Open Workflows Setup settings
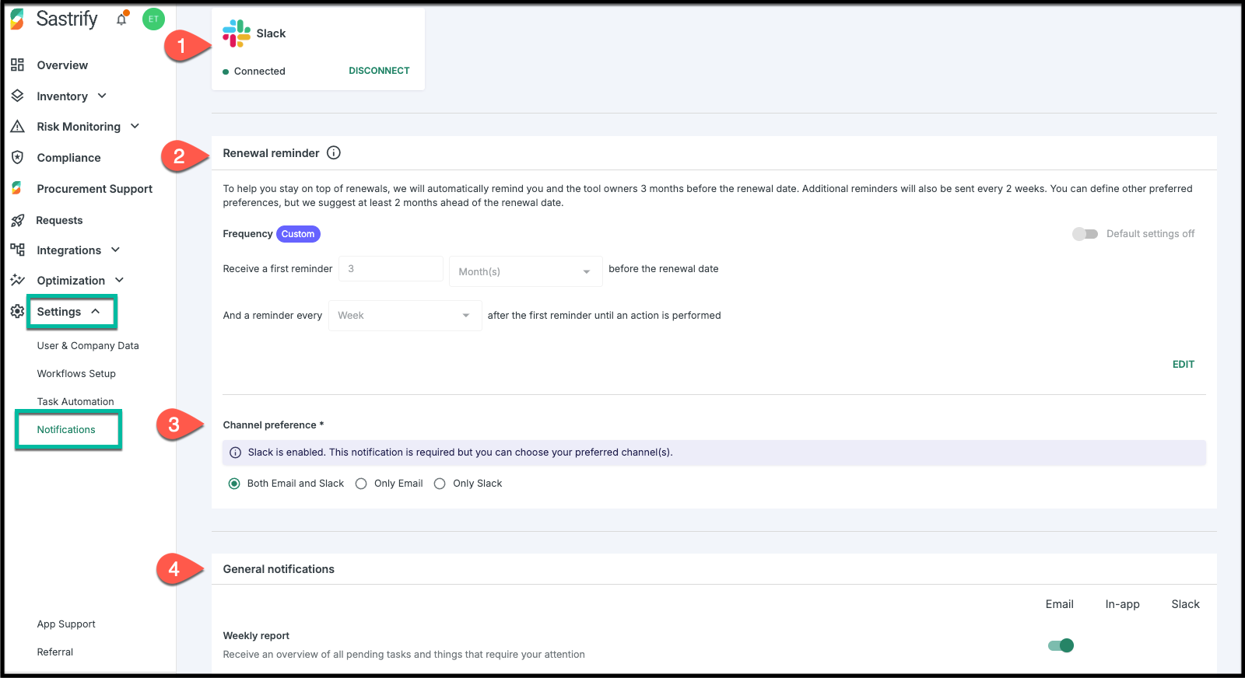This screenshot has width=1245, height=678. [x=76, y=374]
